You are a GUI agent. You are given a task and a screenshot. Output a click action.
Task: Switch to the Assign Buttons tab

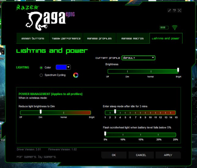(33, 39)
